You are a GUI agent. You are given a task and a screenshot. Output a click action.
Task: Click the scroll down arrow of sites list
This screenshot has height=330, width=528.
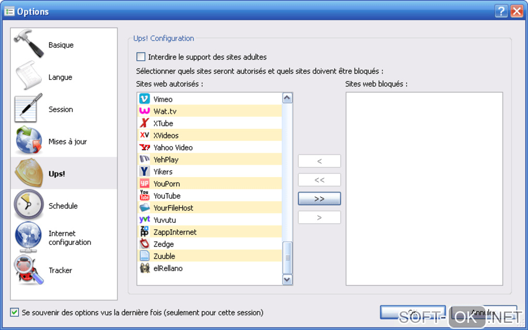(x=287, y=279)
